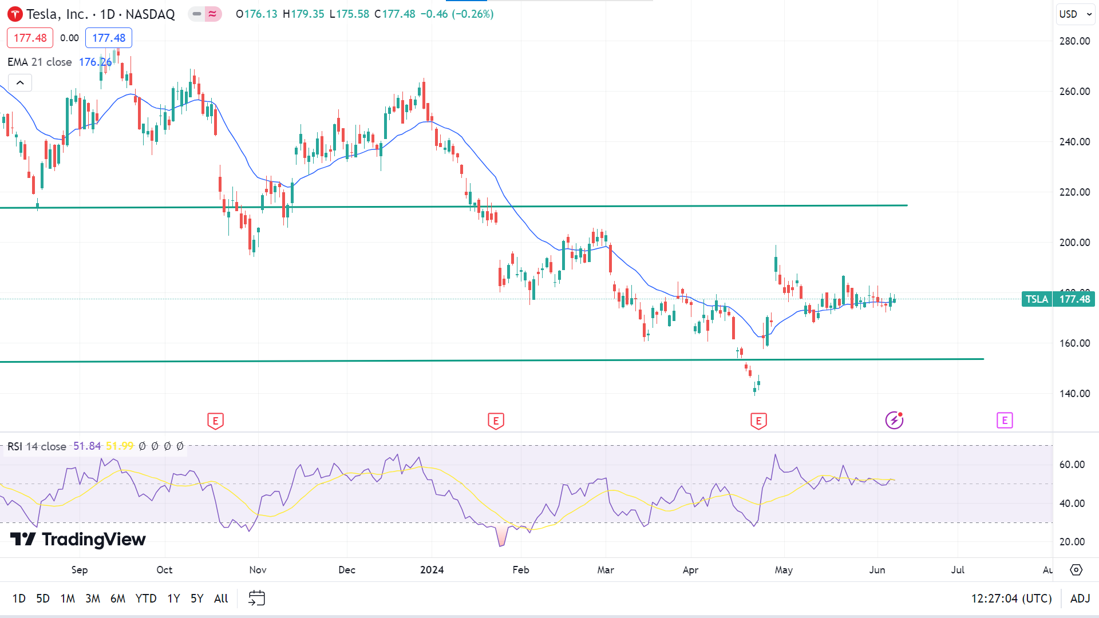Click the upcoming purple earnings marker
Screen dimensions: 1099x618
(1005, 421)
